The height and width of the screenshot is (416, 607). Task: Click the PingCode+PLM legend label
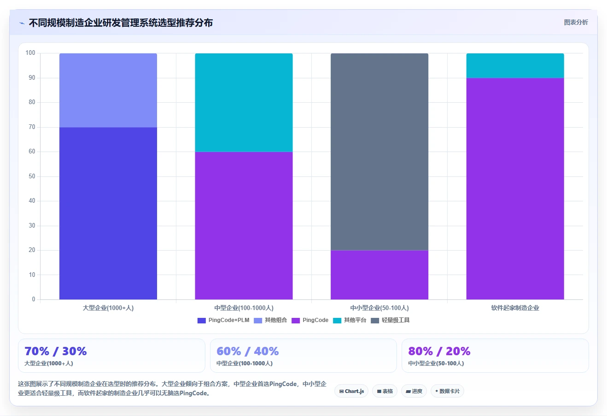tap(229, 320)
